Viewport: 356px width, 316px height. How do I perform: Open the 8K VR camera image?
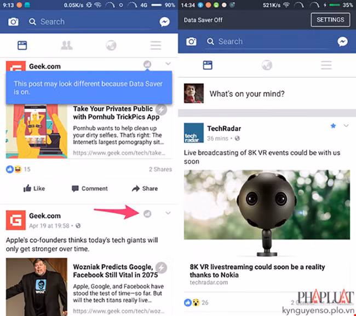[267, 213]
